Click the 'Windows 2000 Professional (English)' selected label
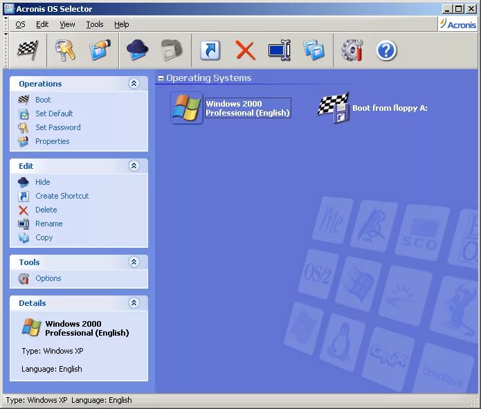The width and height of the screenshot is (481, 409). (248, 108)
